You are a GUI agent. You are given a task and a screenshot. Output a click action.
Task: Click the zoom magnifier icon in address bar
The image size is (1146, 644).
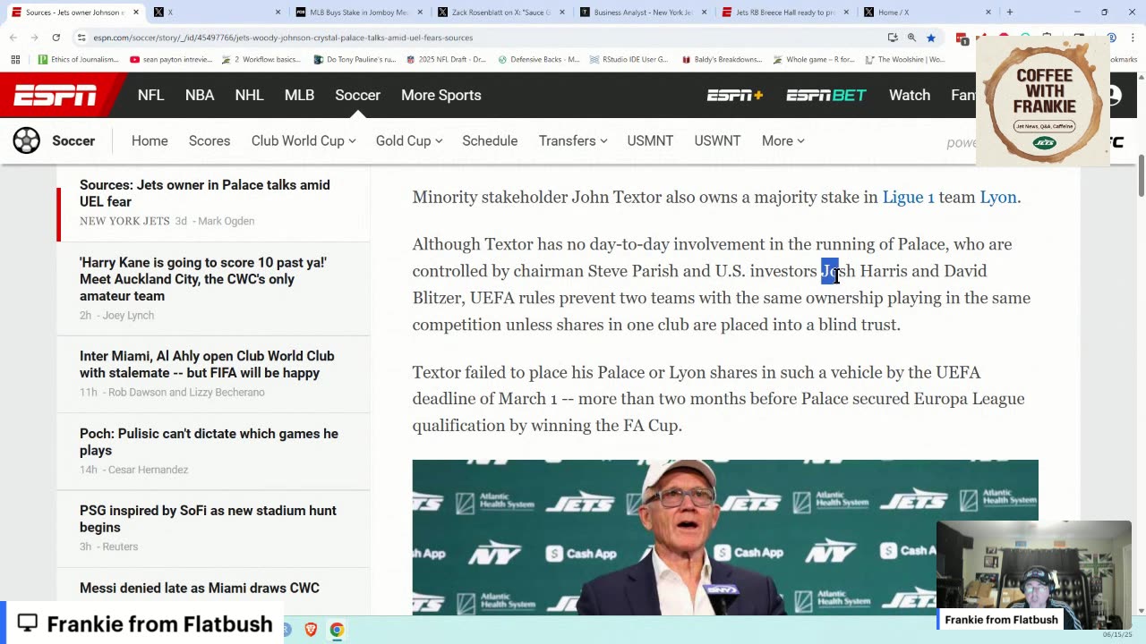click(x=911, y=38)
